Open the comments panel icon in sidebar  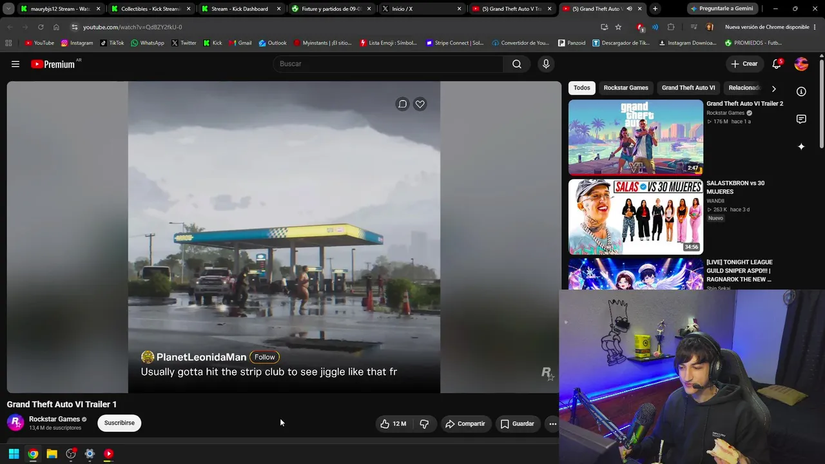(x=801, y=119)
